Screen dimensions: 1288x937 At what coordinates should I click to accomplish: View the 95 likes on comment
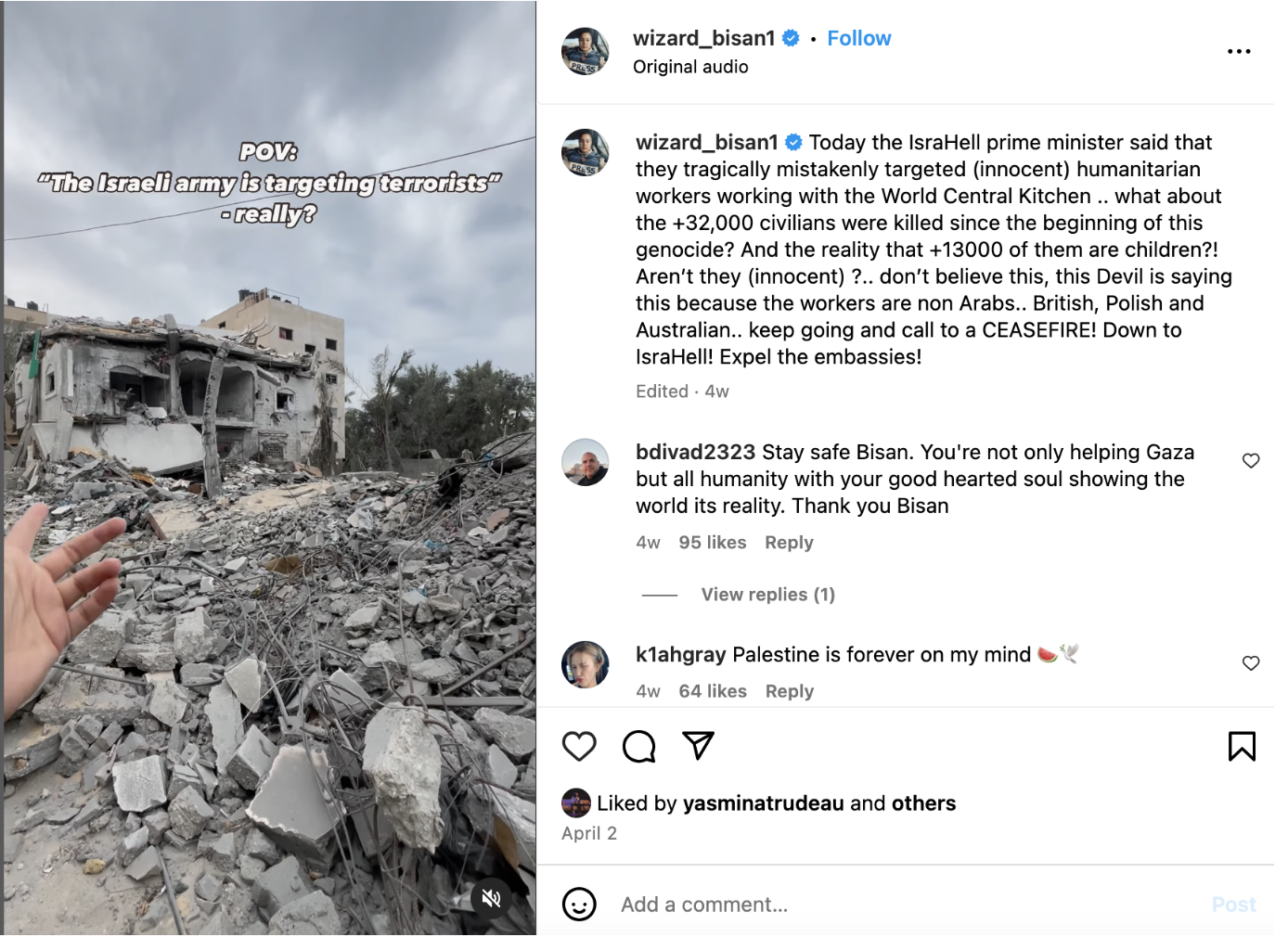(713, 543)
